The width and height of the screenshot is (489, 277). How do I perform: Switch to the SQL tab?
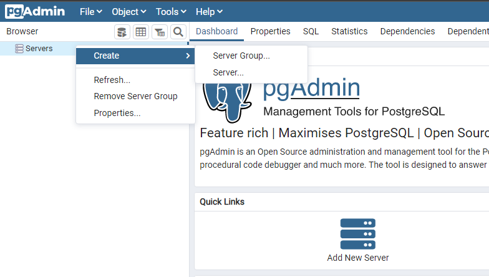pyautogui.click(x=311, y=31)
